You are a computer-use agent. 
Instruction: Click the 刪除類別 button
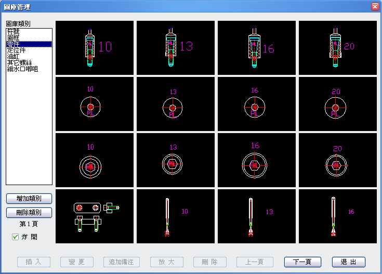tap(29, 212)
